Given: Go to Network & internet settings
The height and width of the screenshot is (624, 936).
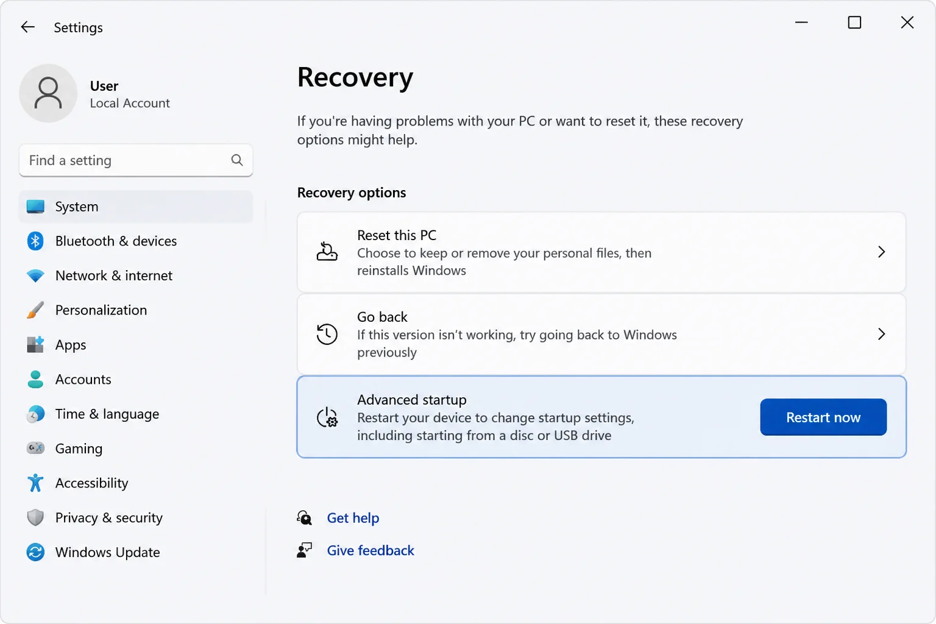Looking at the screenshot, I should [136, 275].
